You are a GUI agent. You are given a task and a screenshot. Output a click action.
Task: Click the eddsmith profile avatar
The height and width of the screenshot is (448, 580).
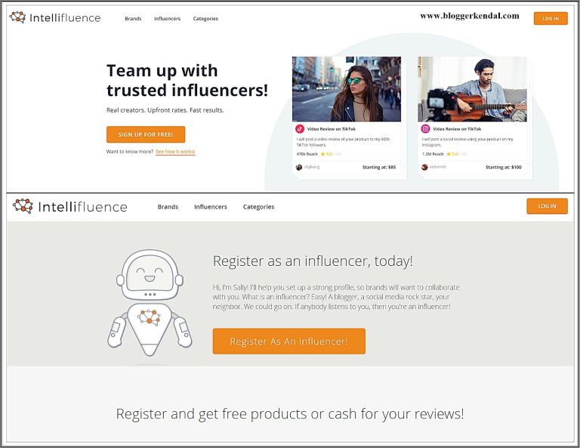coord(424,167)
